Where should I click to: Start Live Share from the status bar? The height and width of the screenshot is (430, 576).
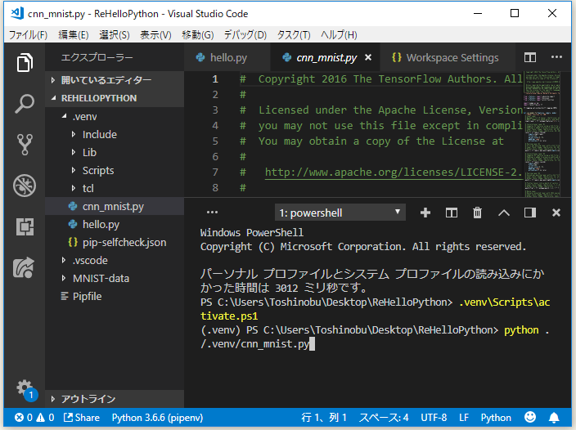tap(82, 418)
